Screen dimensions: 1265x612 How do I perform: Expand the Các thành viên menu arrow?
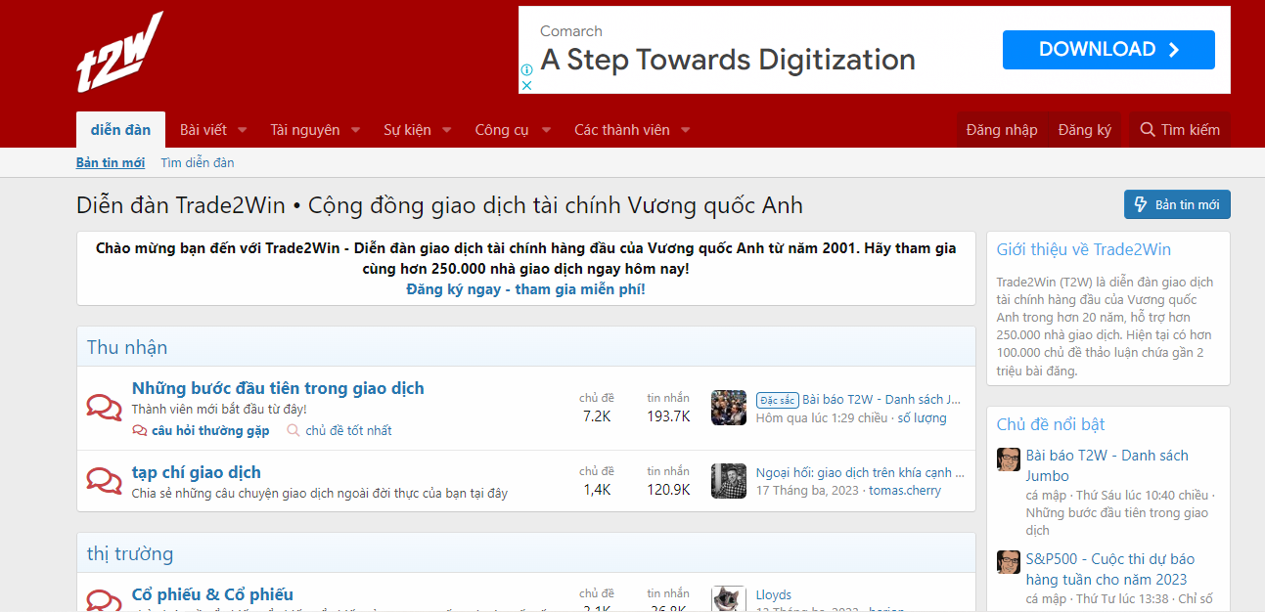pos(685,130)
